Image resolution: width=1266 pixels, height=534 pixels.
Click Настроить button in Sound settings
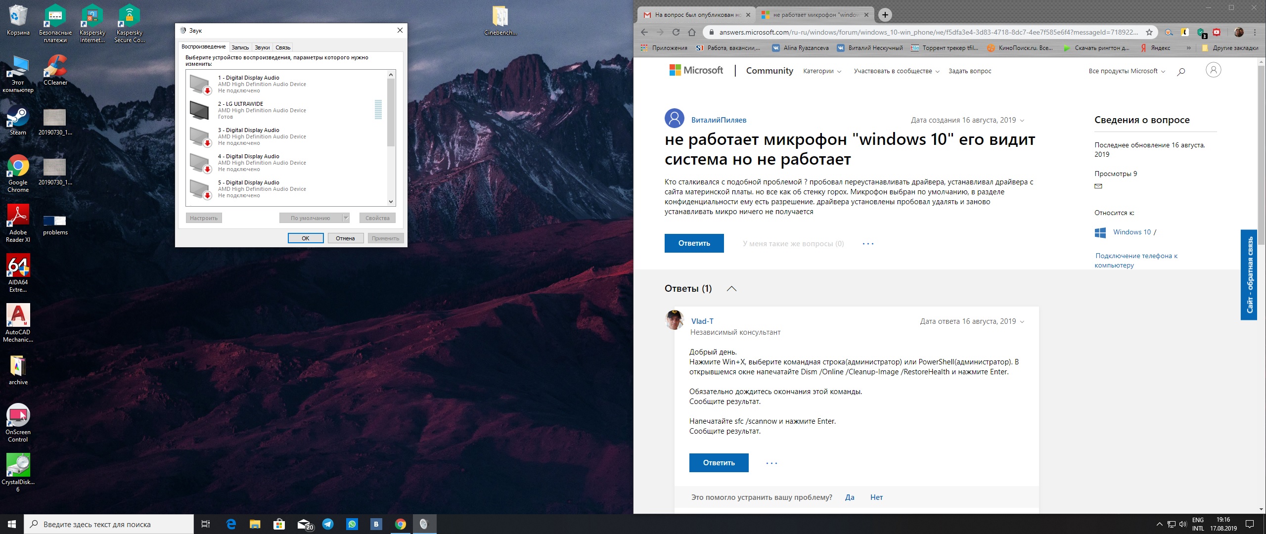point(204,218)
